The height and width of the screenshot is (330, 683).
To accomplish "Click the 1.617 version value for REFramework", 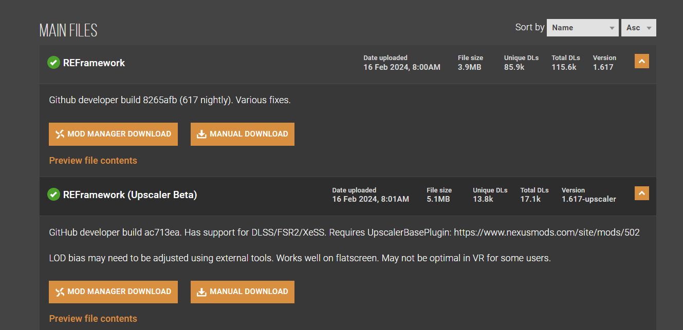I will (x=603, y=67).
